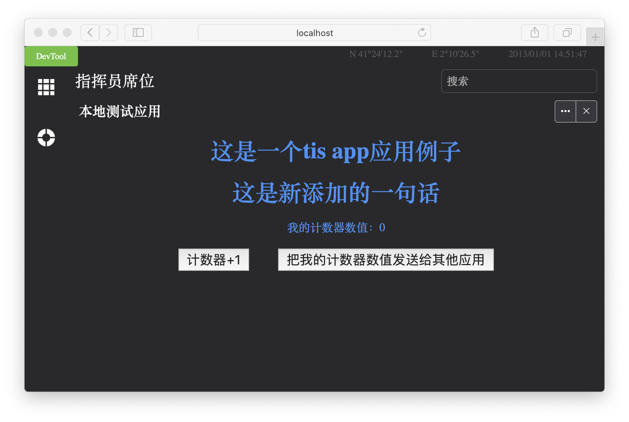Viewport: 629px width, 422px height.
Task: Open the green DevTool tab
Action: click(51, 56)
